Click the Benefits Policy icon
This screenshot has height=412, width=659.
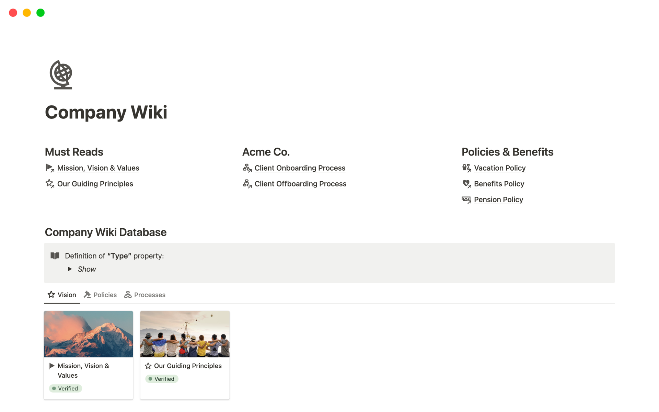point(466,184)
